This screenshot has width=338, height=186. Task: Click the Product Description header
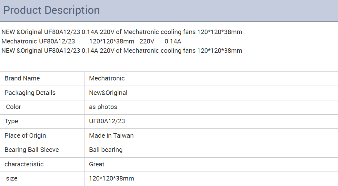pos(52,10)
